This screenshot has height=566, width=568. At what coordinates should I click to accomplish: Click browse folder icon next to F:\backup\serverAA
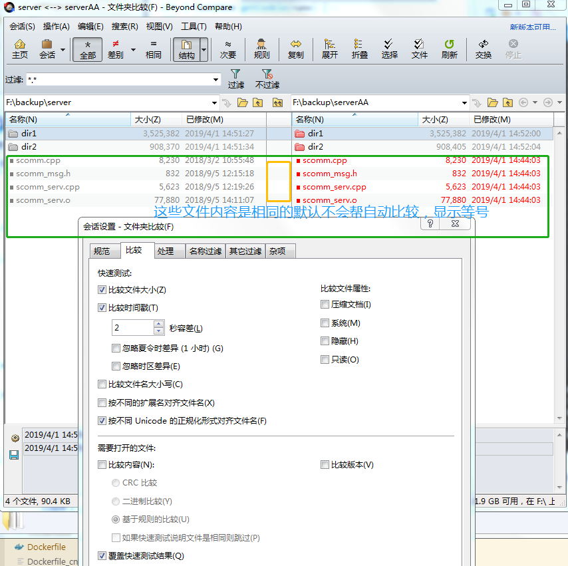[x=492, y=103]
